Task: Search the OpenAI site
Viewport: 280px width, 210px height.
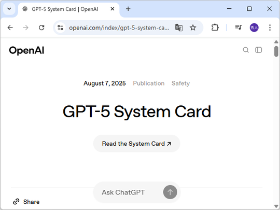Action: [246, 50]
